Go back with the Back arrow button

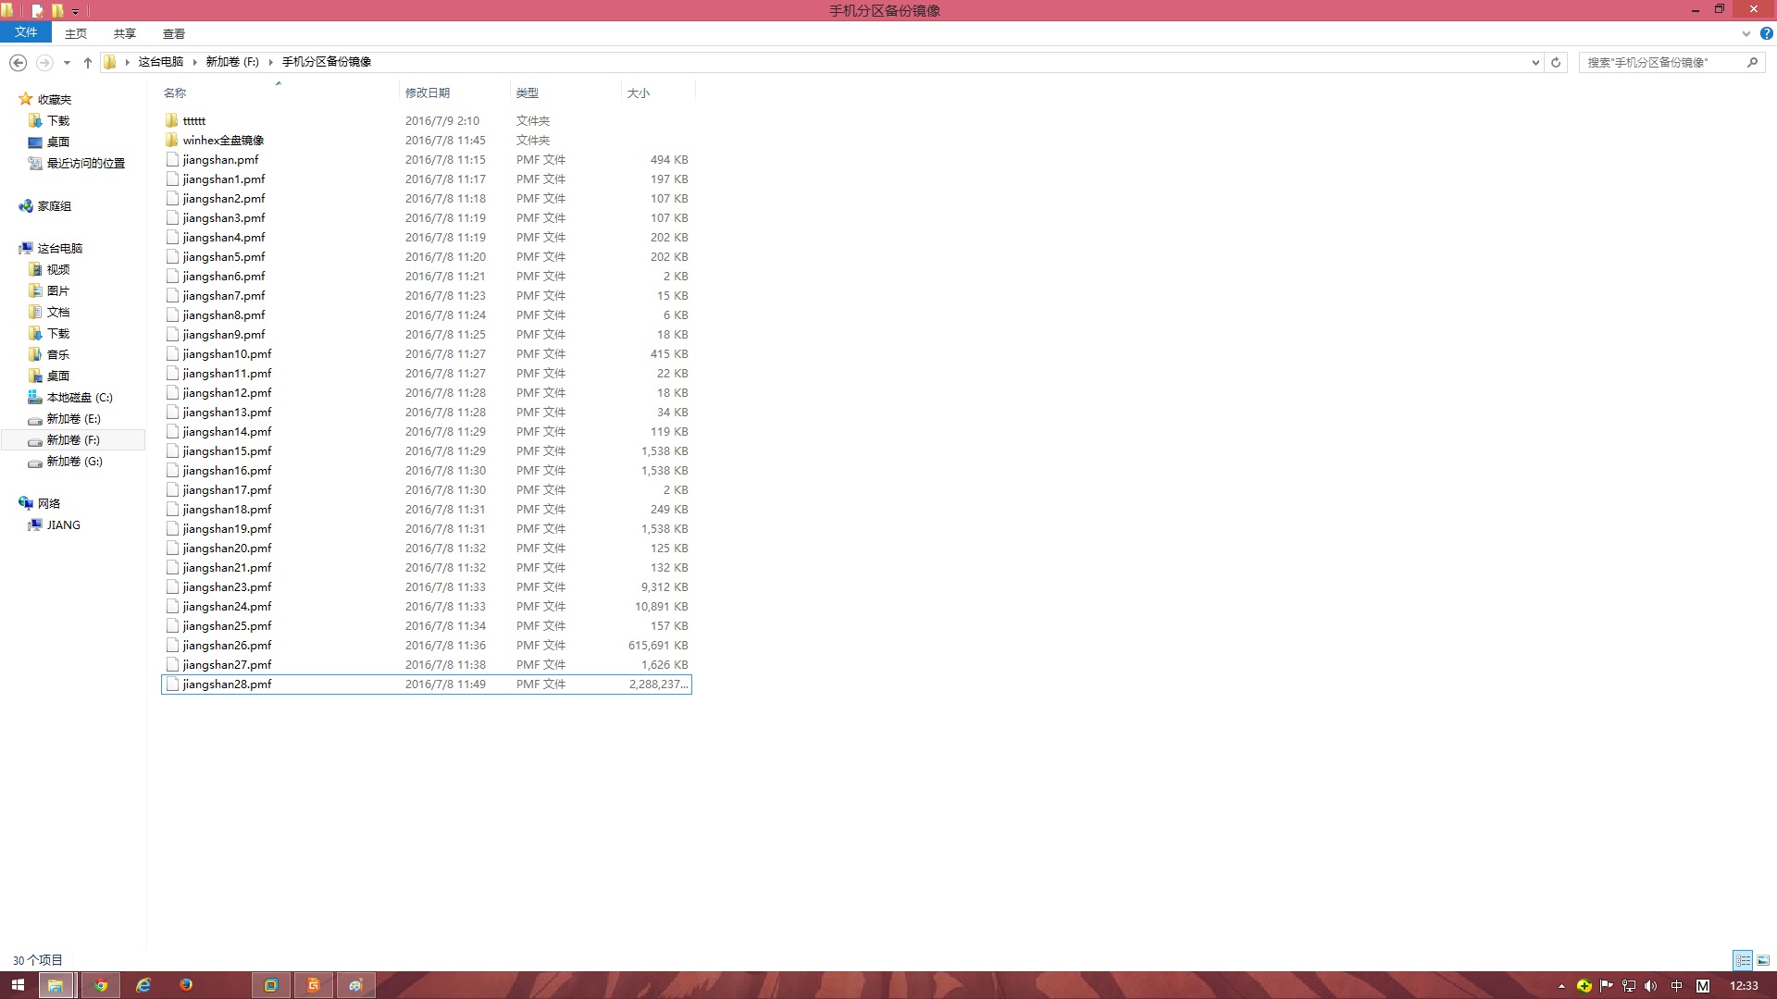click(x=18, y=62)
